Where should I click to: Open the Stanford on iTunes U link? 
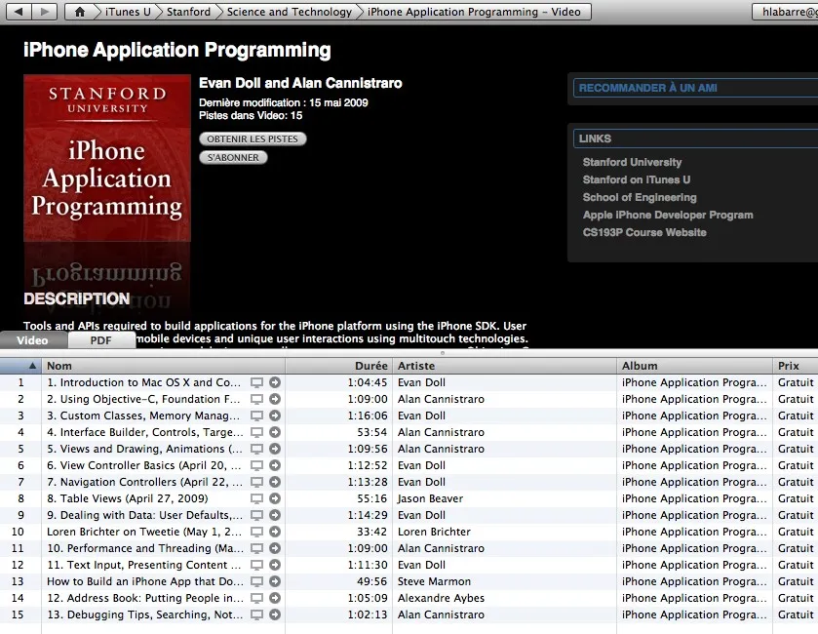pyautogui.click(x=637, y=180)
